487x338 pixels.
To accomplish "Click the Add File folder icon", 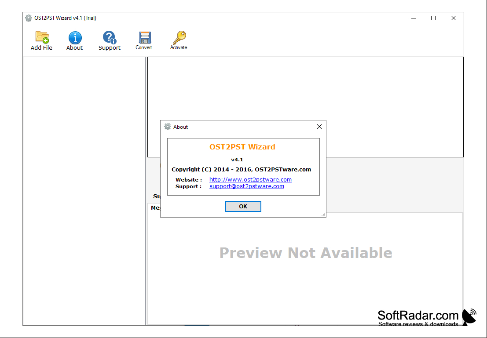I will pos(42,37).
